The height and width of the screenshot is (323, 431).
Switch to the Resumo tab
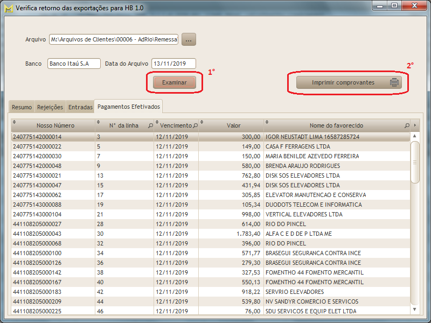point(22,107)
